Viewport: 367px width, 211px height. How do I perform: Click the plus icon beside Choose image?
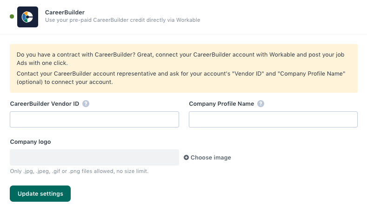coord(187,158)
